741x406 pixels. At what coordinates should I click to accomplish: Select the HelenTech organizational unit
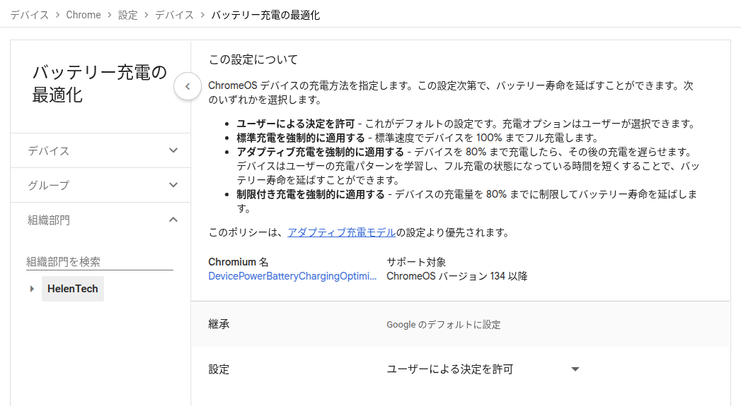73,289
